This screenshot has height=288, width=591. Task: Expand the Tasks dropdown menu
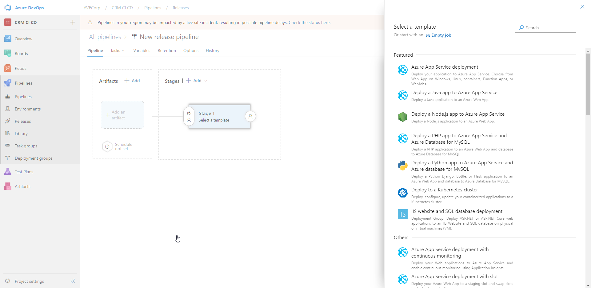117,50
